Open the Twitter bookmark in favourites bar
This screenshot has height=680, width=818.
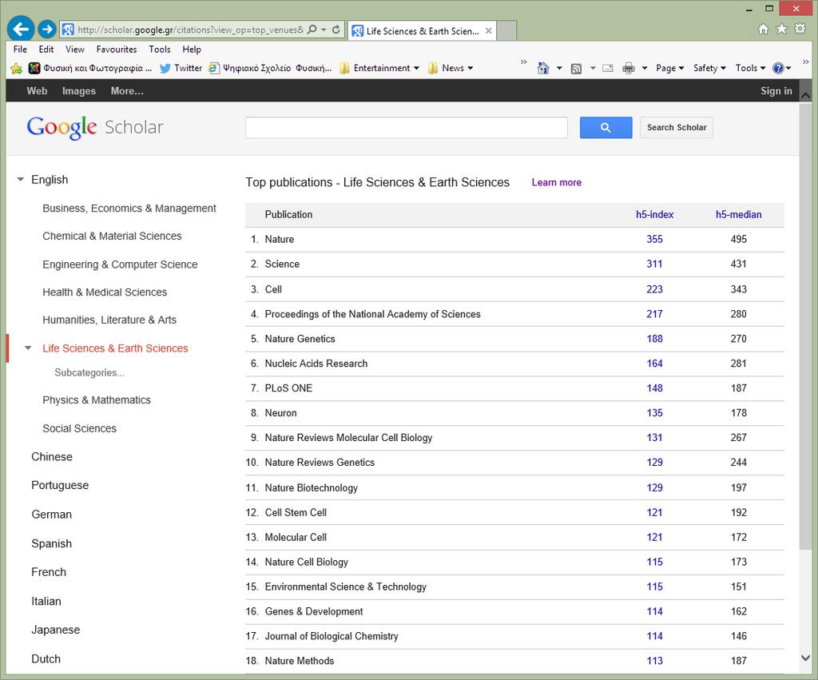tap(181, 68)
